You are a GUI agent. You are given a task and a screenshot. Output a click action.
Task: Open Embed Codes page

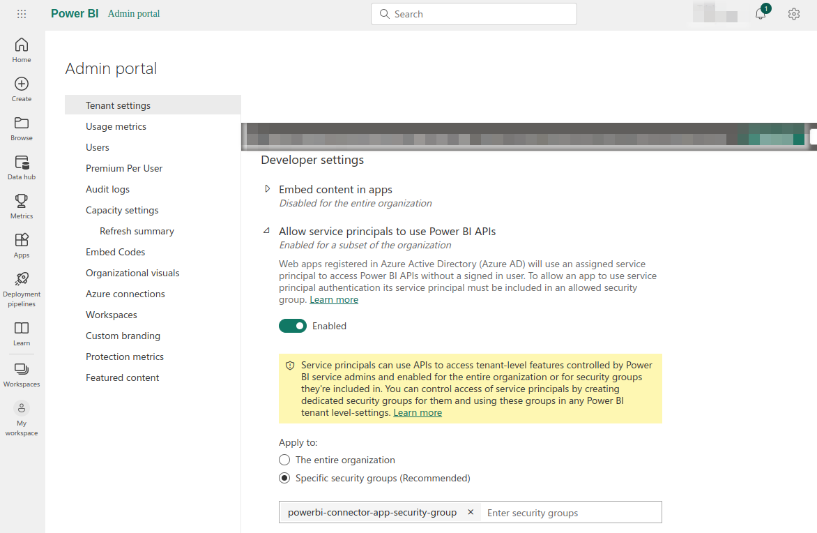pos(115,252)
